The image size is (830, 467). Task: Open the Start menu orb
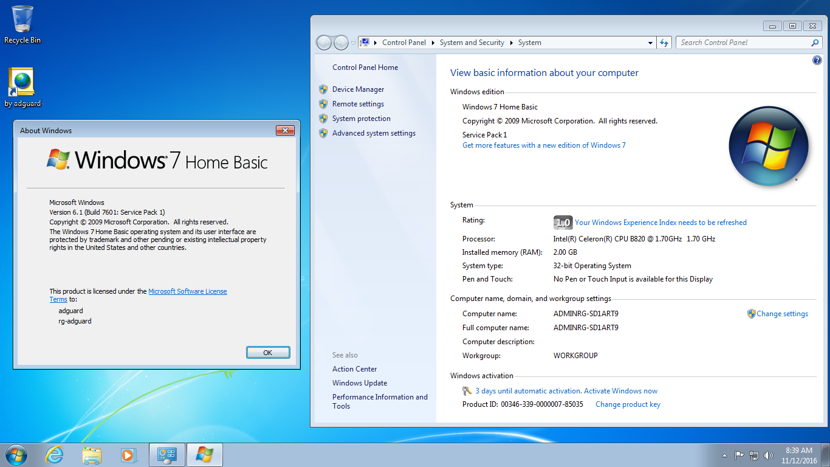16,455
